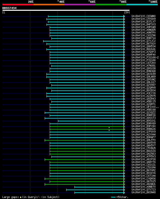This screenshot has height=199, width=160.
Task: Open hit UniRef100_Q7X723
Action: pos(143,189)
